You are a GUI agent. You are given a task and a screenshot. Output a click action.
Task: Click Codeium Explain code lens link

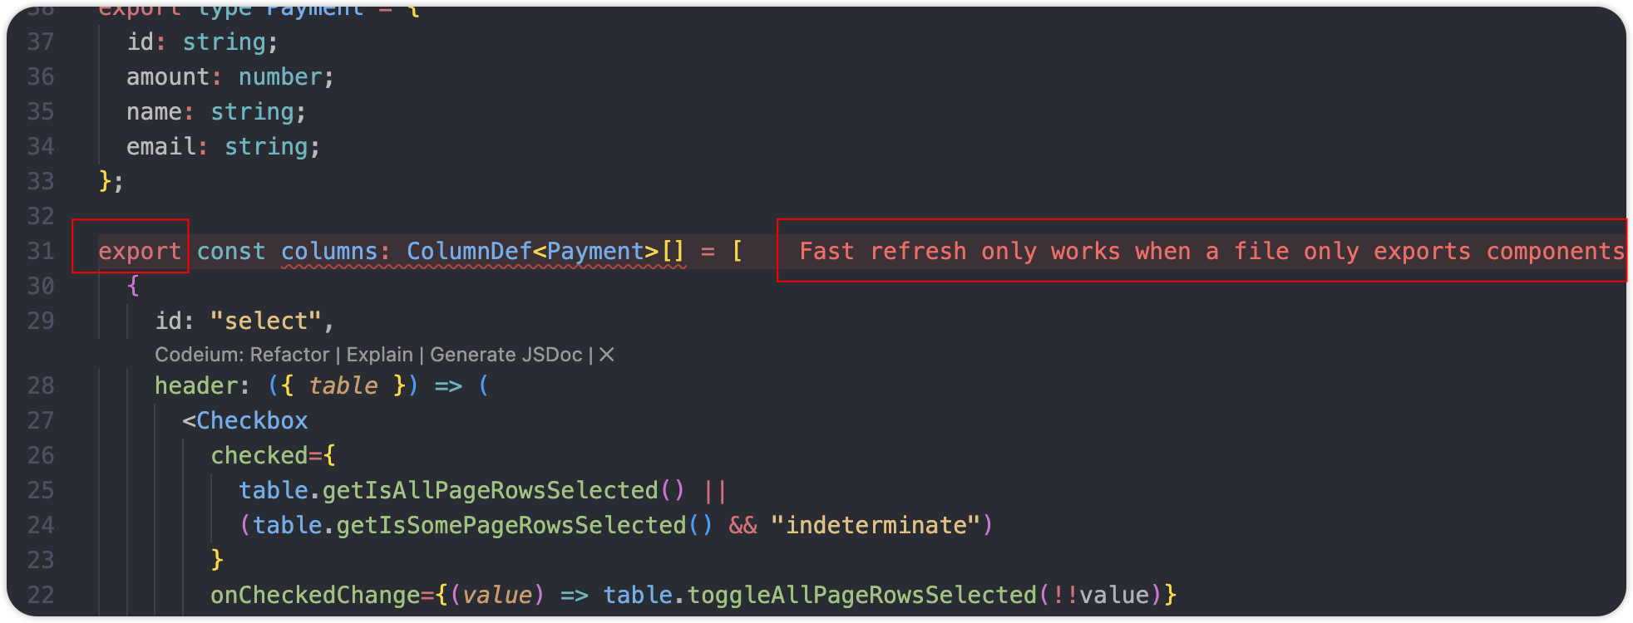(x=379, y=355)
